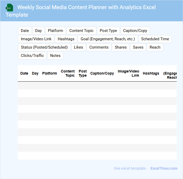Image resolution: width=183 pixels, height=179 pixels.
Task: Click the Image/Video Link tag
Action: (x=36, y=39)
